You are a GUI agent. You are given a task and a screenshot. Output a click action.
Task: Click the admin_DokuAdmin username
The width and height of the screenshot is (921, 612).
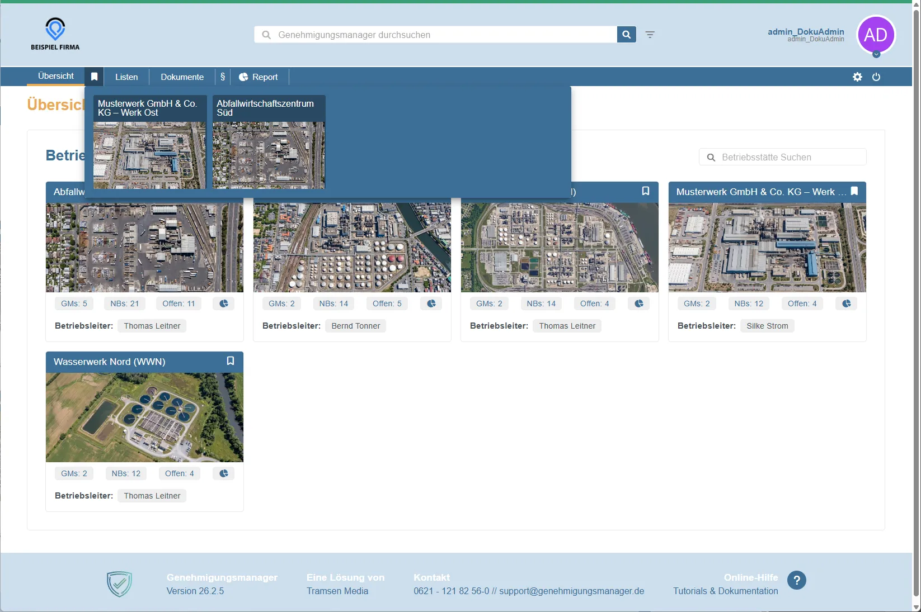806,32
